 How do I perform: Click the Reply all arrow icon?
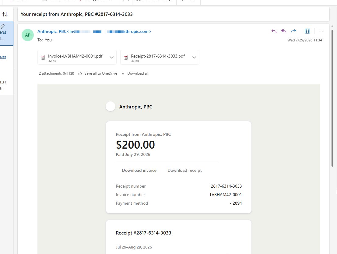coord(284,31)
